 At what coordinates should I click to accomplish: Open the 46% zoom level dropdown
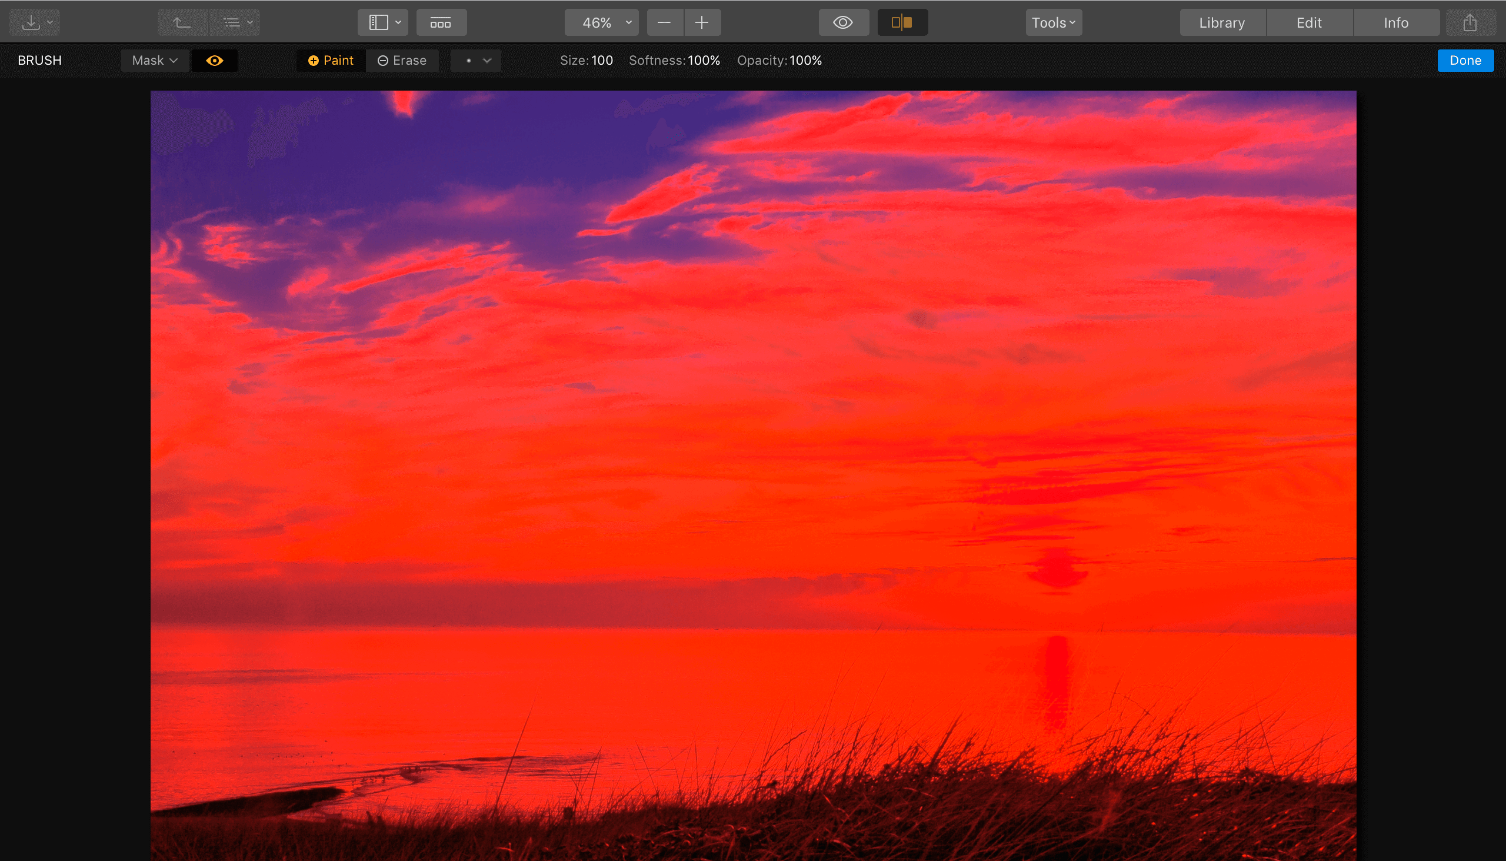point(601,22)
